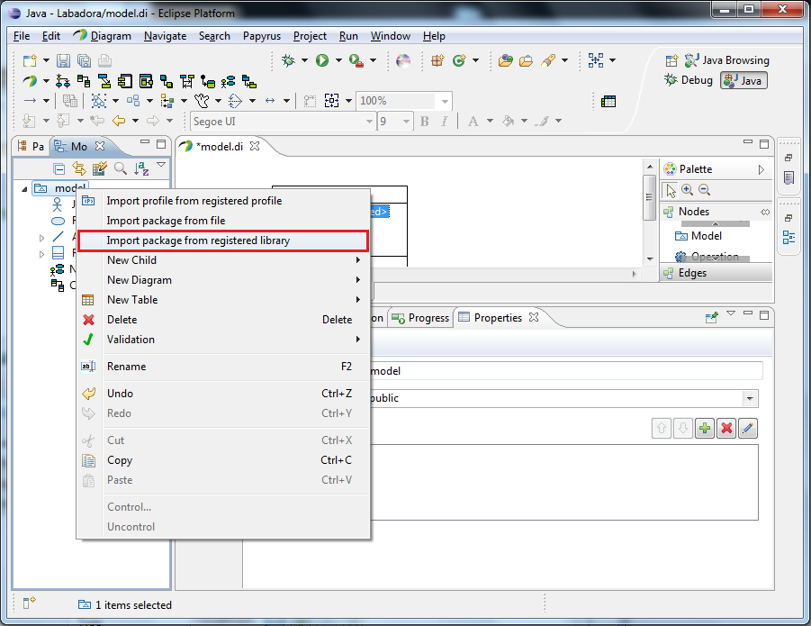Image resolution: width=811 pixels, height=626 pixels.
Task: Toggle alphabetical sort in Model Explorer
Action: coord(141,168)
